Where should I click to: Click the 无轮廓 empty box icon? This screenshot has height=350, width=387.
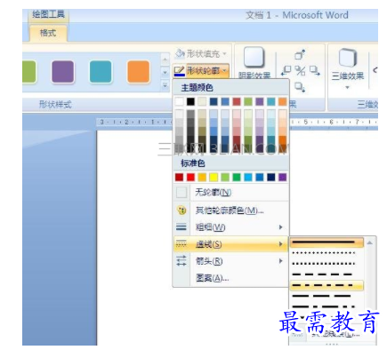click(x=181, y=193)
